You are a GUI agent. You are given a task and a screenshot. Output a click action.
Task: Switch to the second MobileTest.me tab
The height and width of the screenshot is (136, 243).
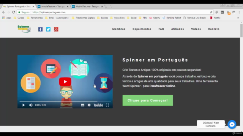53,6
